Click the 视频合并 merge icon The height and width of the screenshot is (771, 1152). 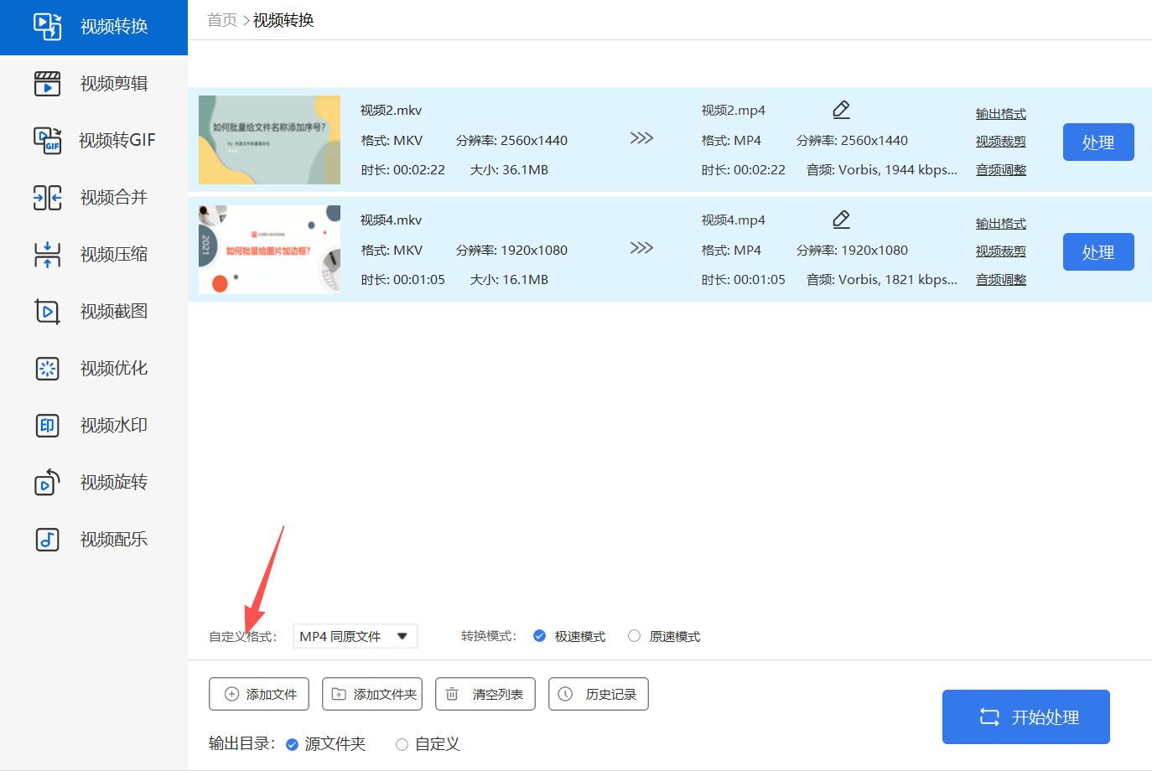[x=47, y=197]
